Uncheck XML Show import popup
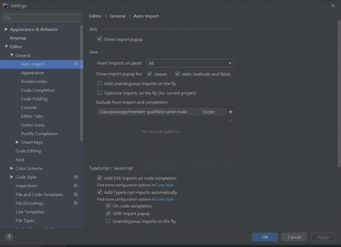 pos(100,39)
